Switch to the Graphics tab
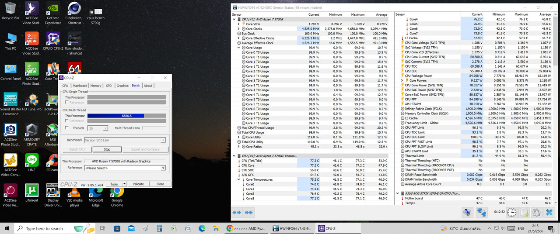This screenshot has width=560, height=234. coord(122,86)
